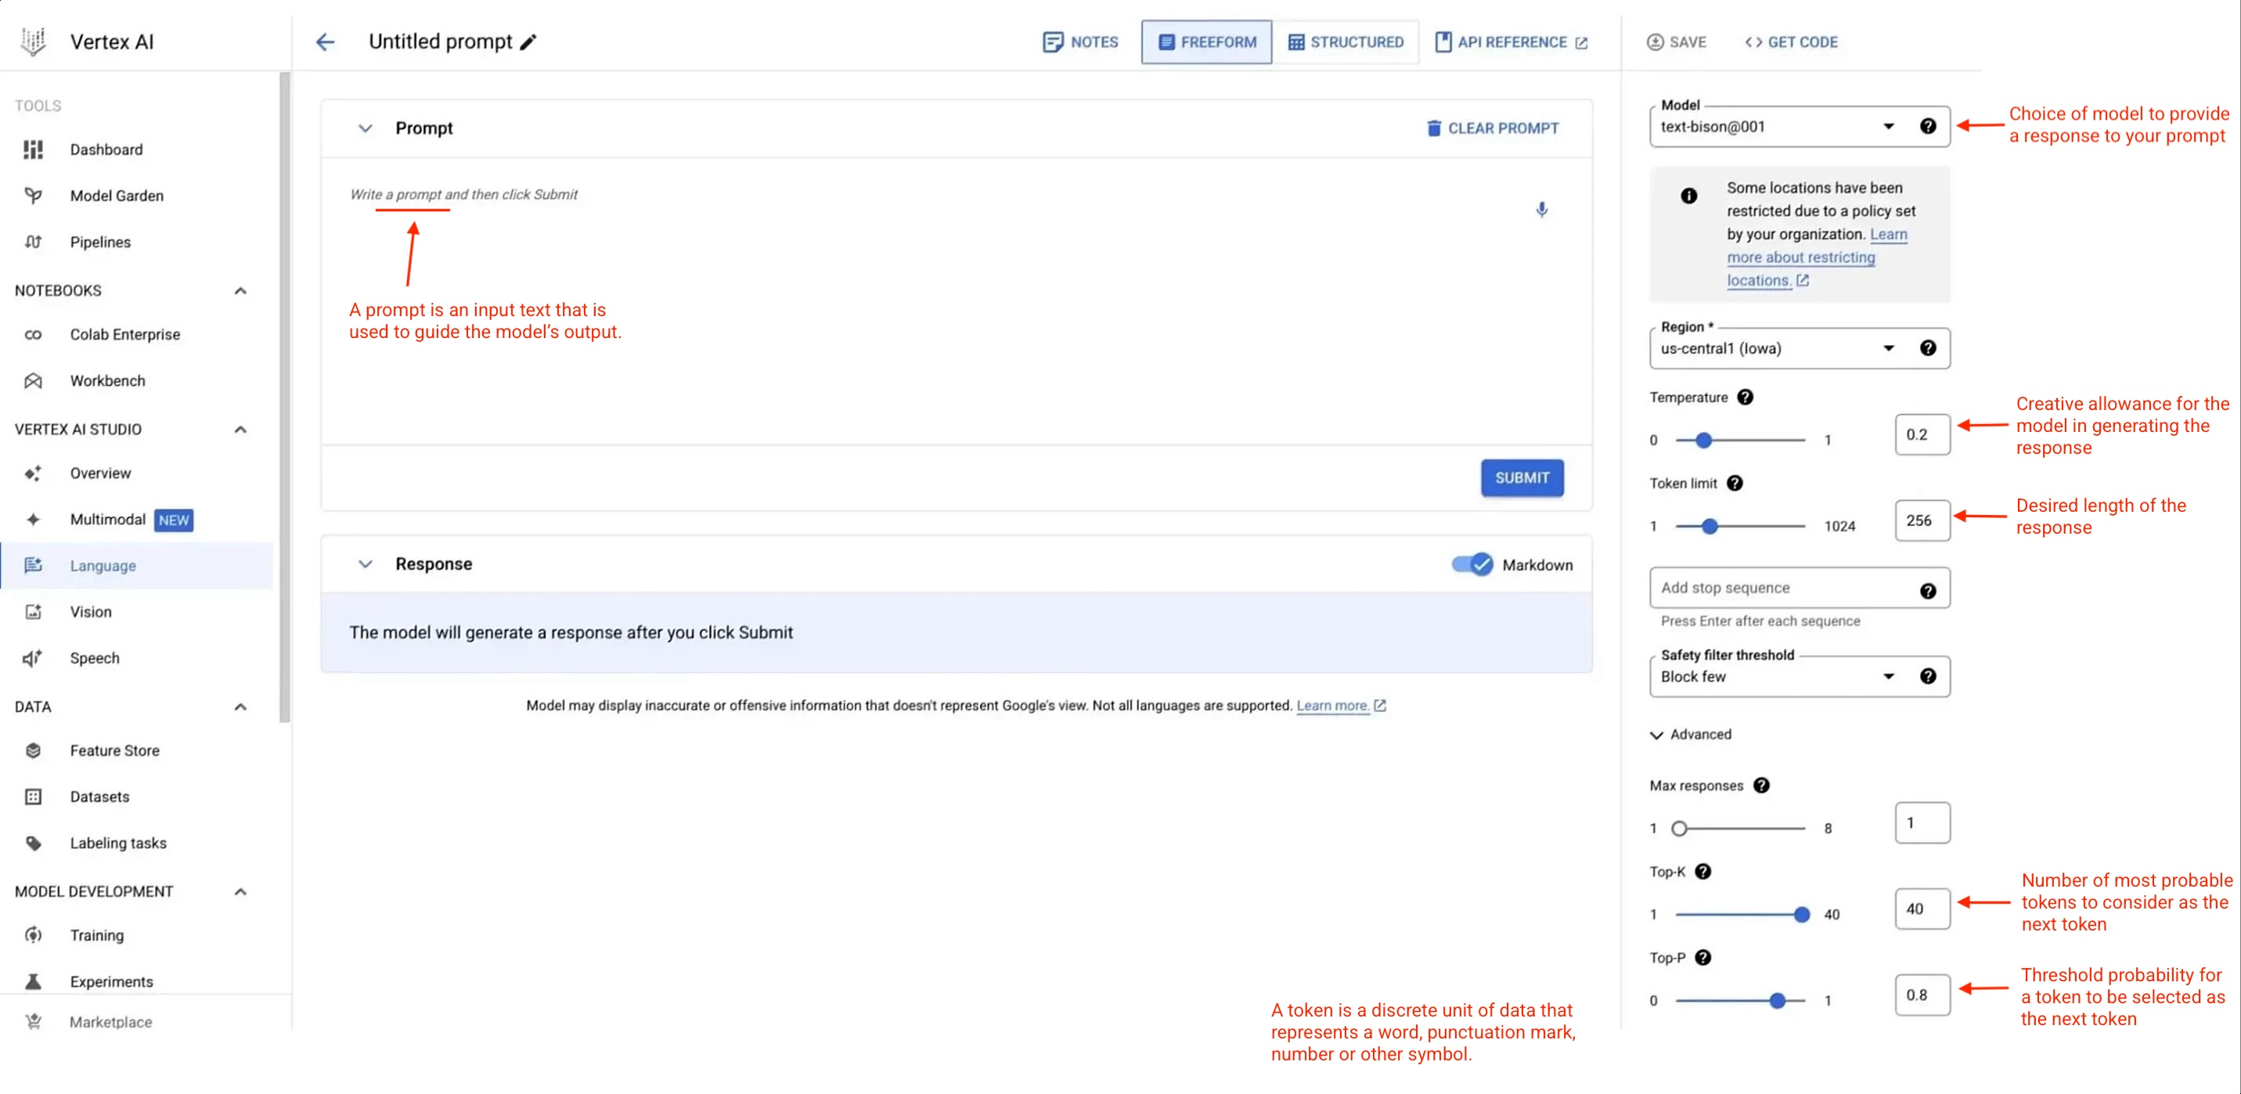Click the pencil icon beside Untitled prompt
Screen dimensions: 2241x1094
click(528, 41)
